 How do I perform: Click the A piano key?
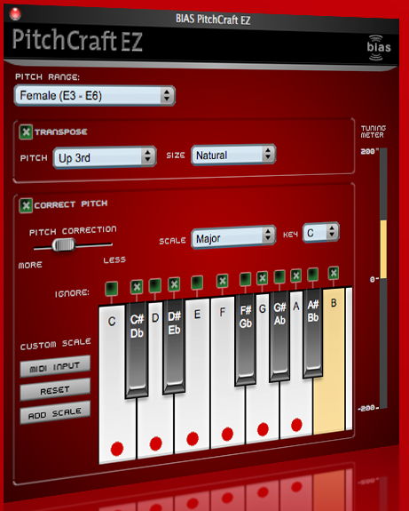coord(296,407)
